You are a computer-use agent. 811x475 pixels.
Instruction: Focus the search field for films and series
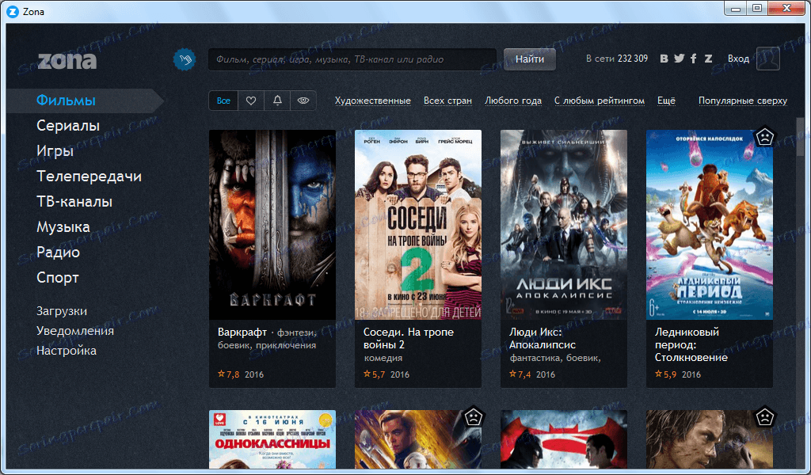click(x=352, y=59)
